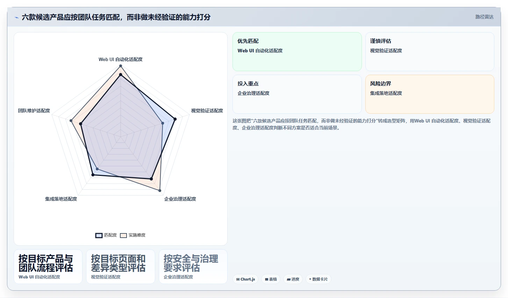
Task: Click the 进度 tag chip
Action: click(293, 279)
